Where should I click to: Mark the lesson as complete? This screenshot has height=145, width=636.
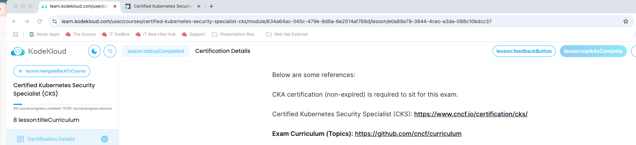point(593,51)
